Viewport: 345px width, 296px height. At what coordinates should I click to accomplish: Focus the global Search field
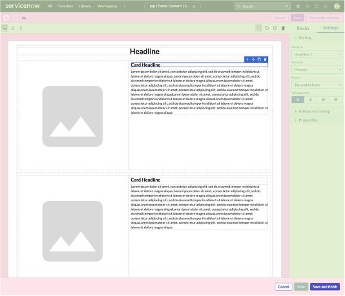click(x=260, y=6)
